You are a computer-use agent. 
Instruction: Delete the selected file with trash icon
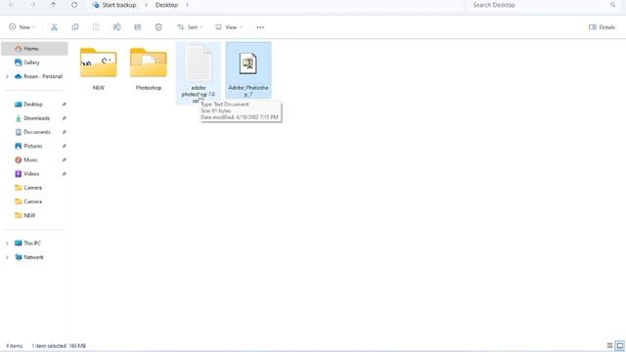coord(158,27)
